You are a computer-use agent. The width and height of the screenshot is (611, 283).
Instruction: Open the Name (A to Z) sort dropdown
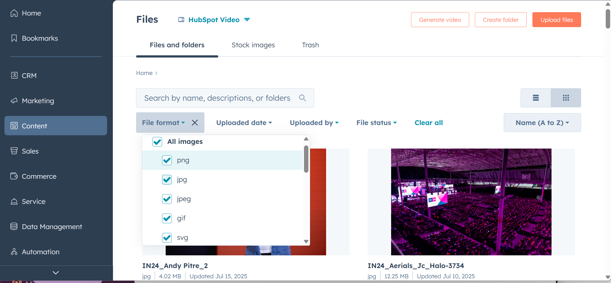542,123
